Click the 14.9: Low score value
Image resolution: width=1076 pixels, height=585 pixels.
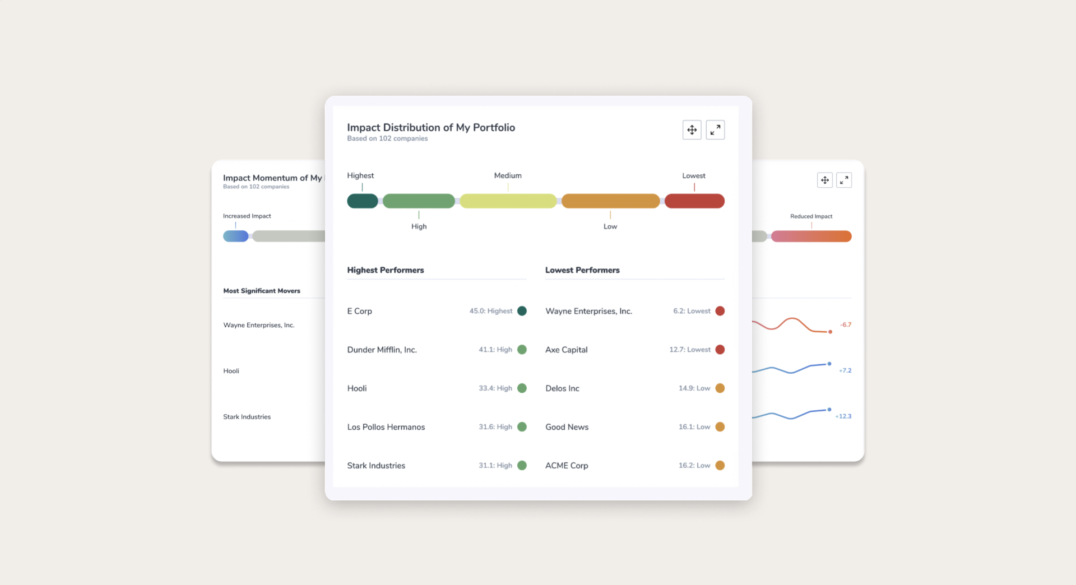[694, 388]
